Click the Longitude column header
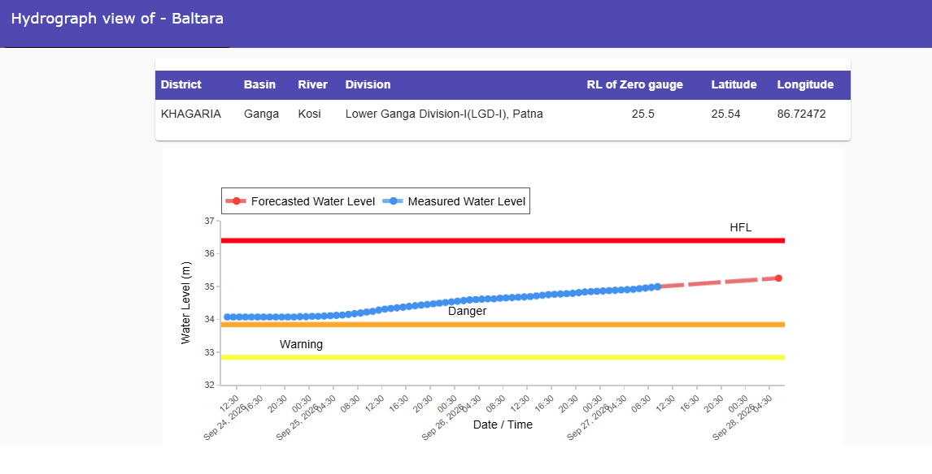The width and height of the screenshot is (932, 474). point(805,85)
